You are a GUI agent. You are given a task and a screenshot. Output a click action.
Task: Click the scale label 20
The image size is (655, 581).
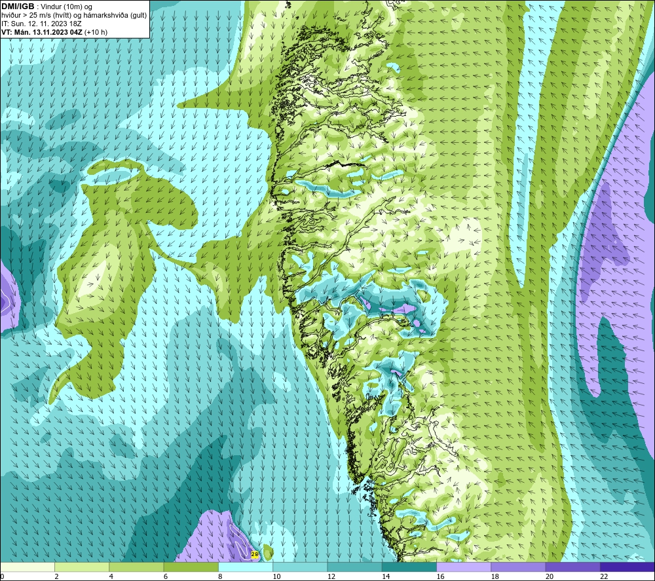pos(550,577)
